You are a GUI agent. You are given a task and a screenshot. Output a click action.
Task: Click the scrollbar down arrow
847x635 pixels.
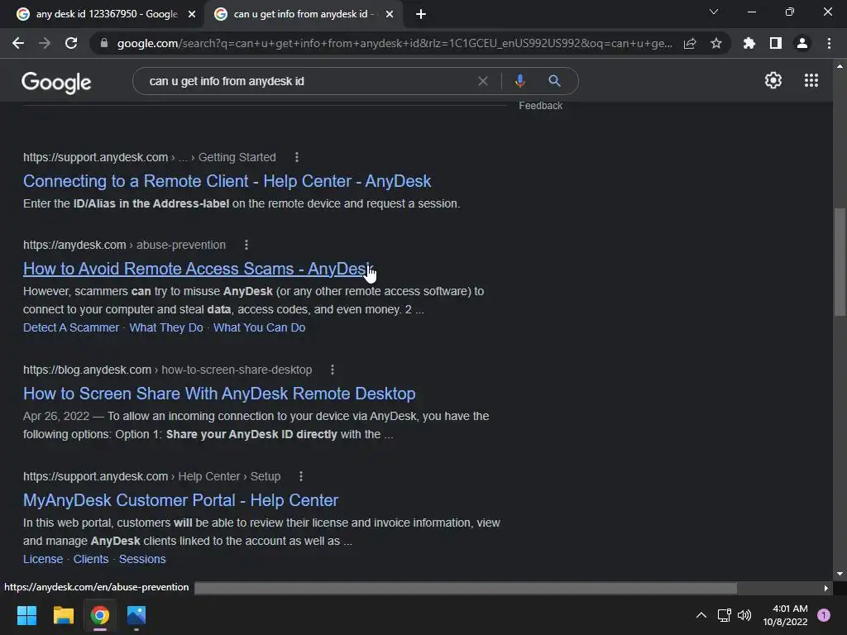tap(840, 574)
